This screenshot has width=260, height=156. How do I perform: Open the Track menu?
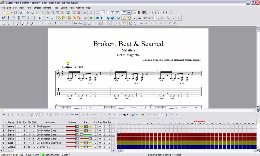[21, 8]
